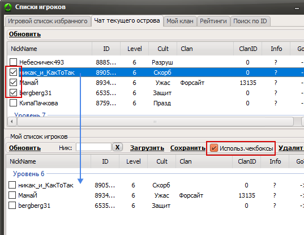This screenshot has height=235, width=304.
Task: Sort upper list by Info column
Action: pyautogui.click(x=276, y=49)
